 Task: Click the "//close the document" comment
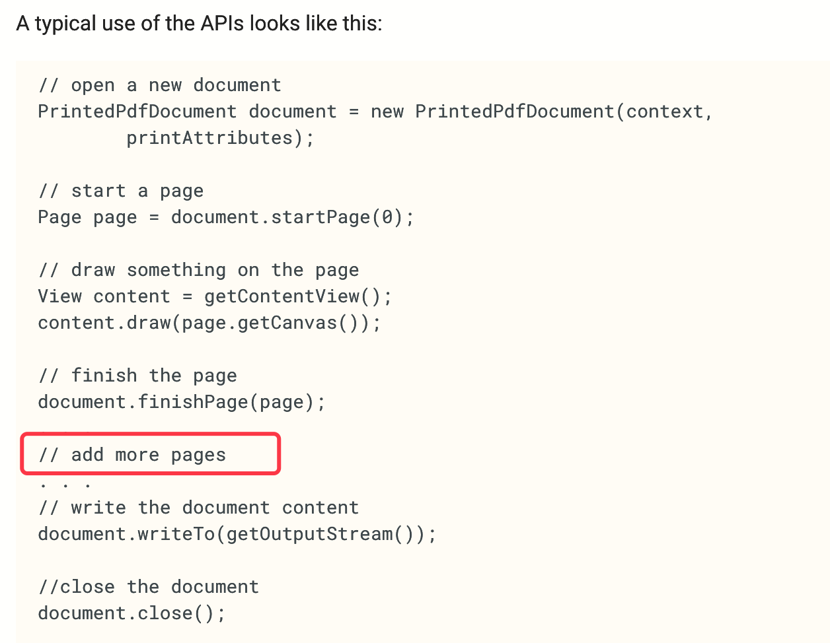coord(149,587)
